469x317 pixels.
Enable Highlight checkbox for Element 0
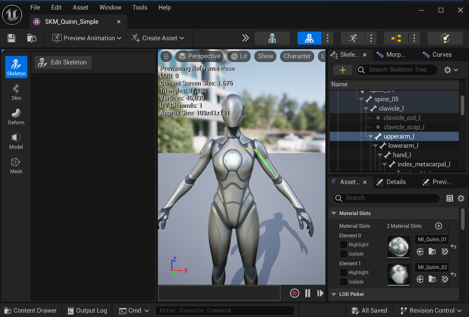click(x=343, y=244)
